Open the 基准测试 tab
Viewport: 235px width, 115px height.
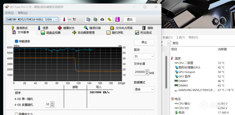20,28
